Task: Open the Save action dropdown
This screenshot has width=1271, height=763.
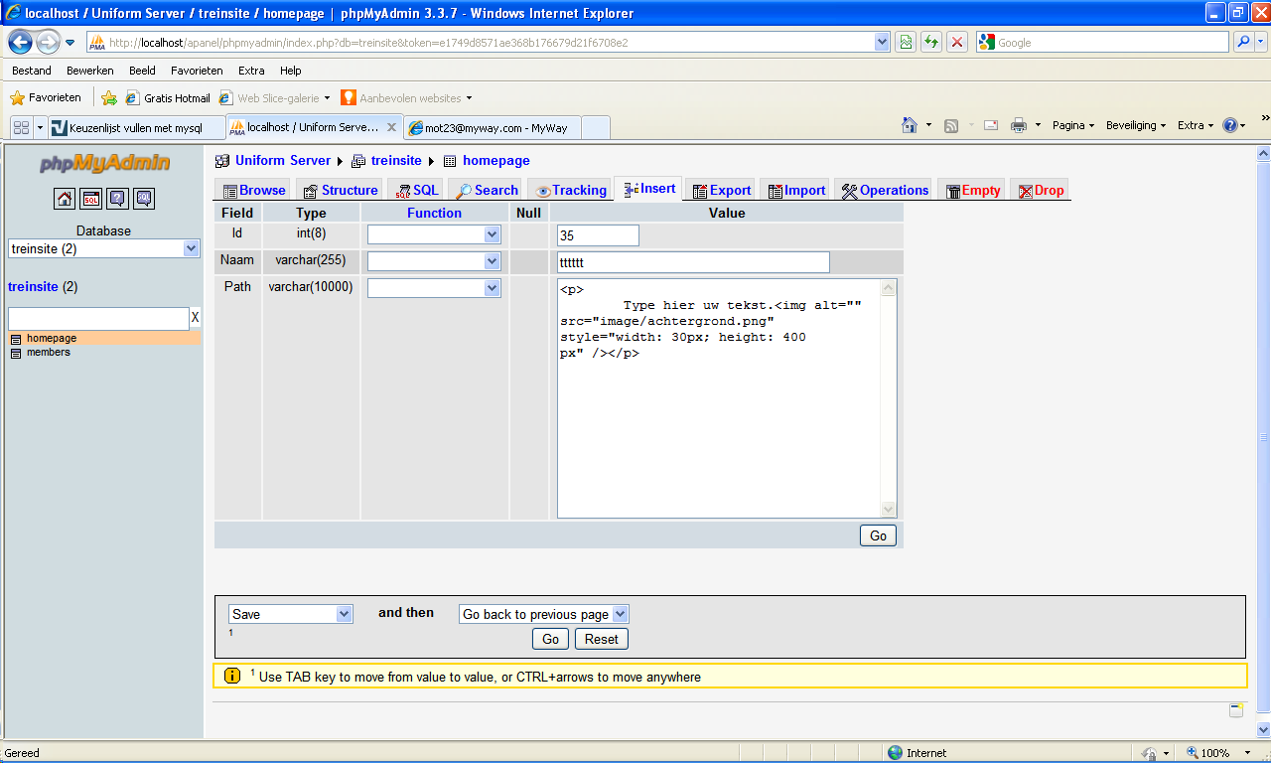Action: (344, 614)
